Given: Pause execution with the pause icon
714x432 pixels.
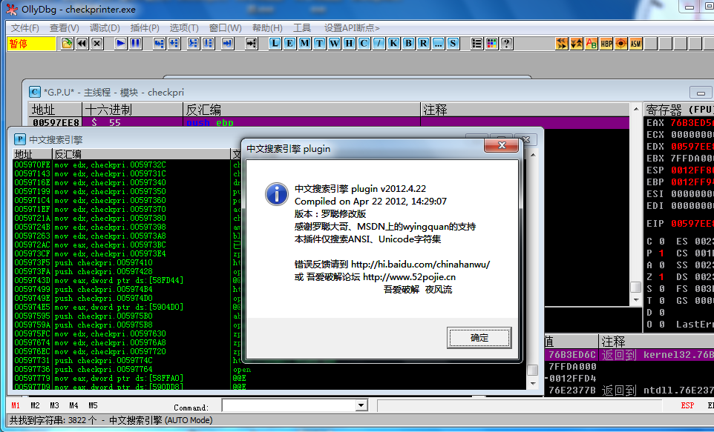Looking at the screenshot, I should tap(136, 43).
